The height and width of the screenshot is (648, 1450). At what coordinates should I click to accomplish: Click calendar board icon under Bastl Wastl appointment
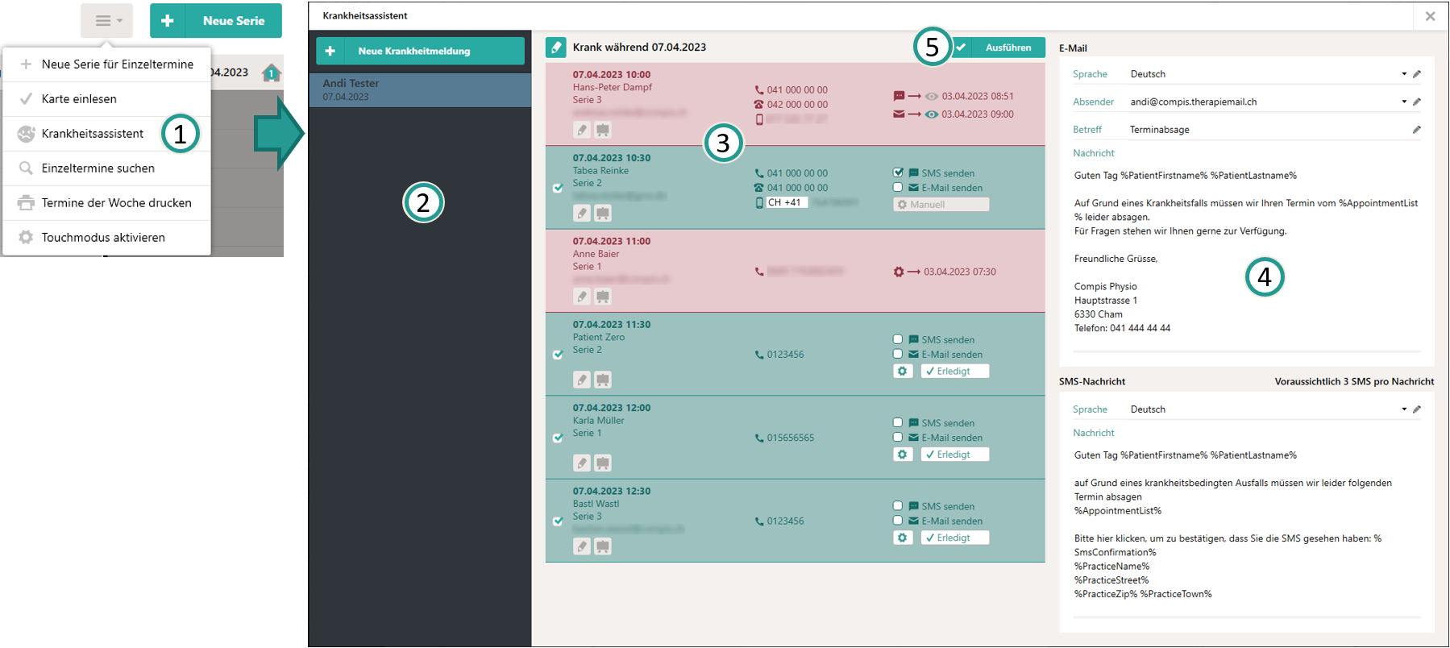coord(603,546)
